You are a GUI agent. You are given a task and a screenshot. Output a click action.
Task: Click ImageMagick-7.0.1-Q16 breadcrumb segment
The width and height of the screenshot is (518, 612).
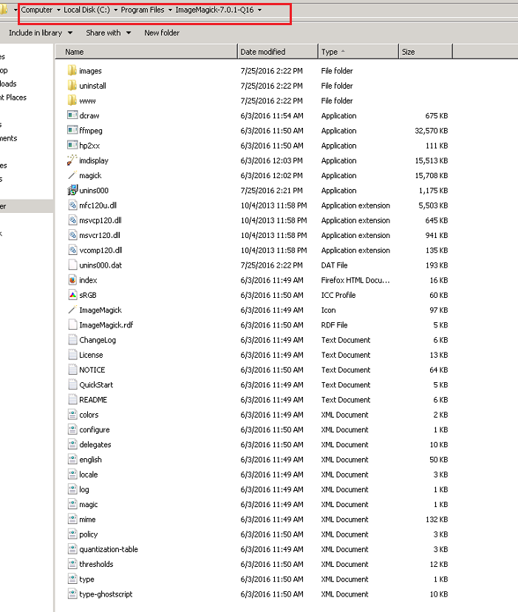click(214, 10)
